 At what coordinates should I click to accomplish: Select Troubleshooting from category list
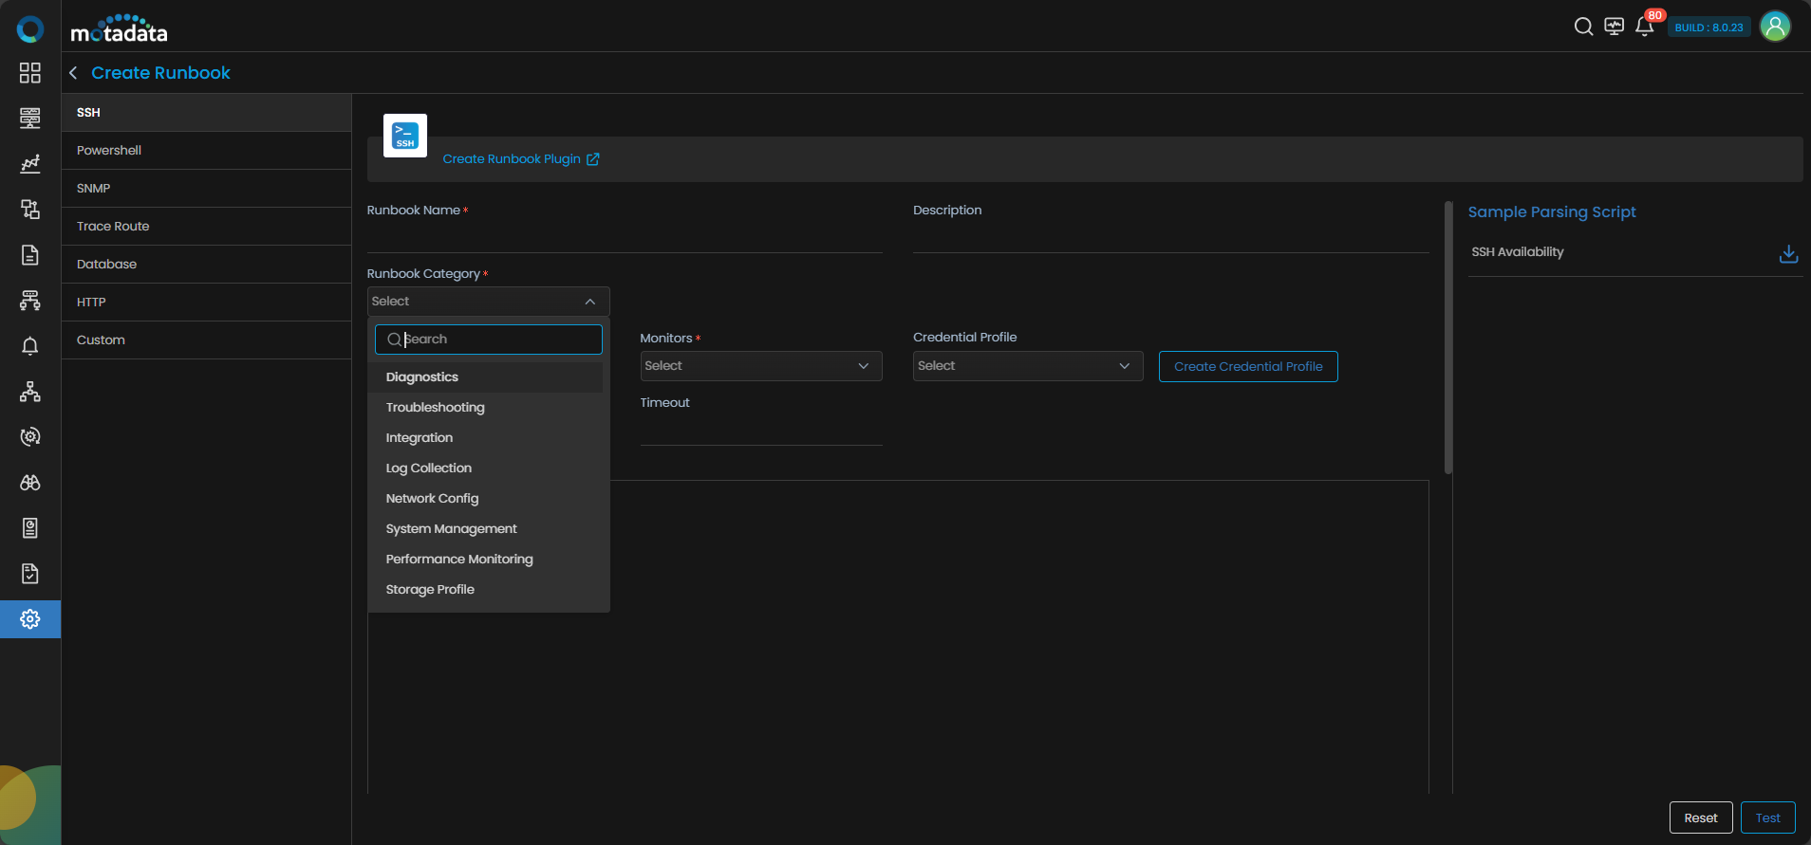435,408
